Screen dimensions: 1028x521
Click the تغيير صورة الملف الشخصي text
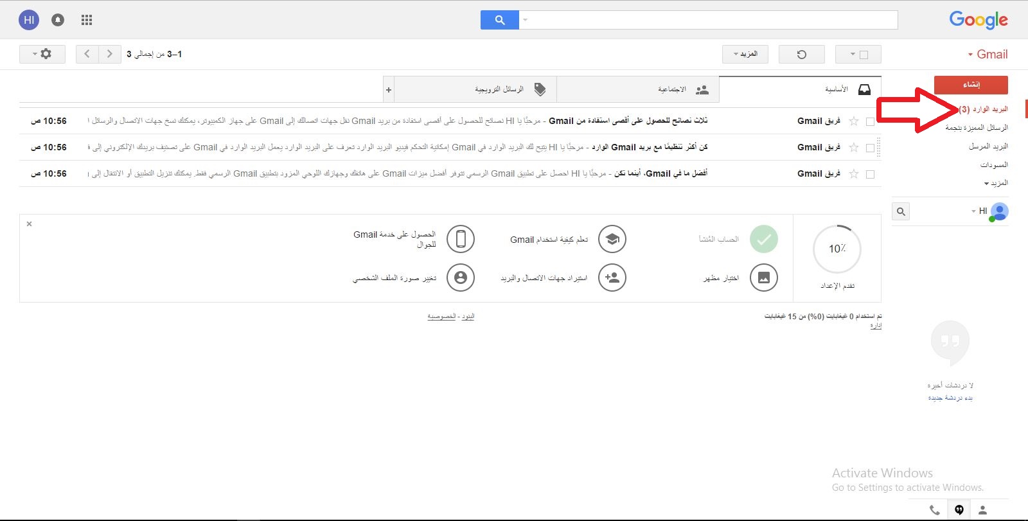click(x=394, y=278)
